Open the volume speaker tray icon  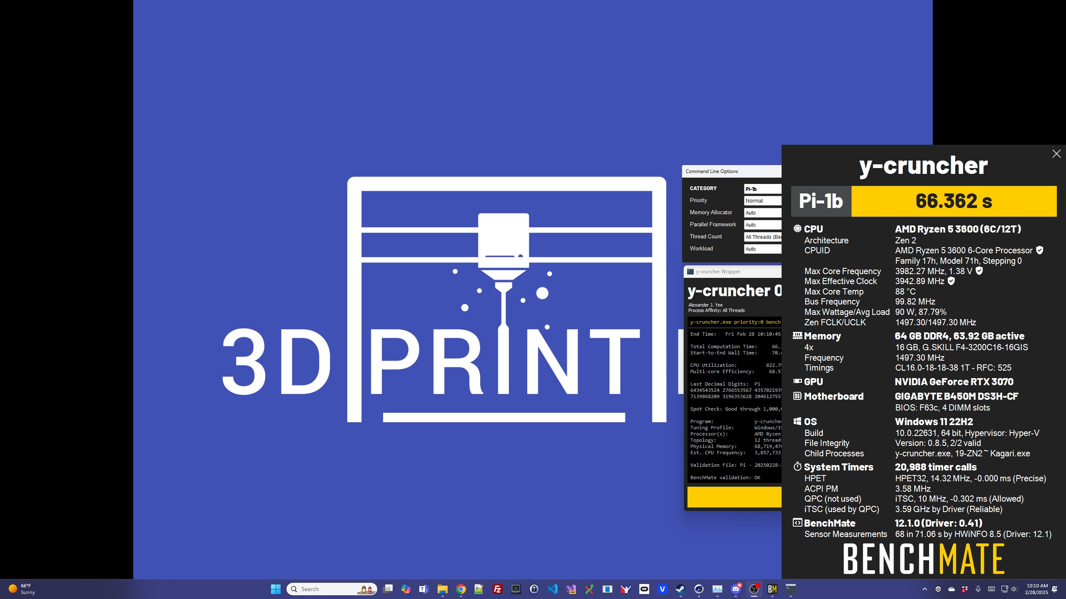pos(1014,589)
